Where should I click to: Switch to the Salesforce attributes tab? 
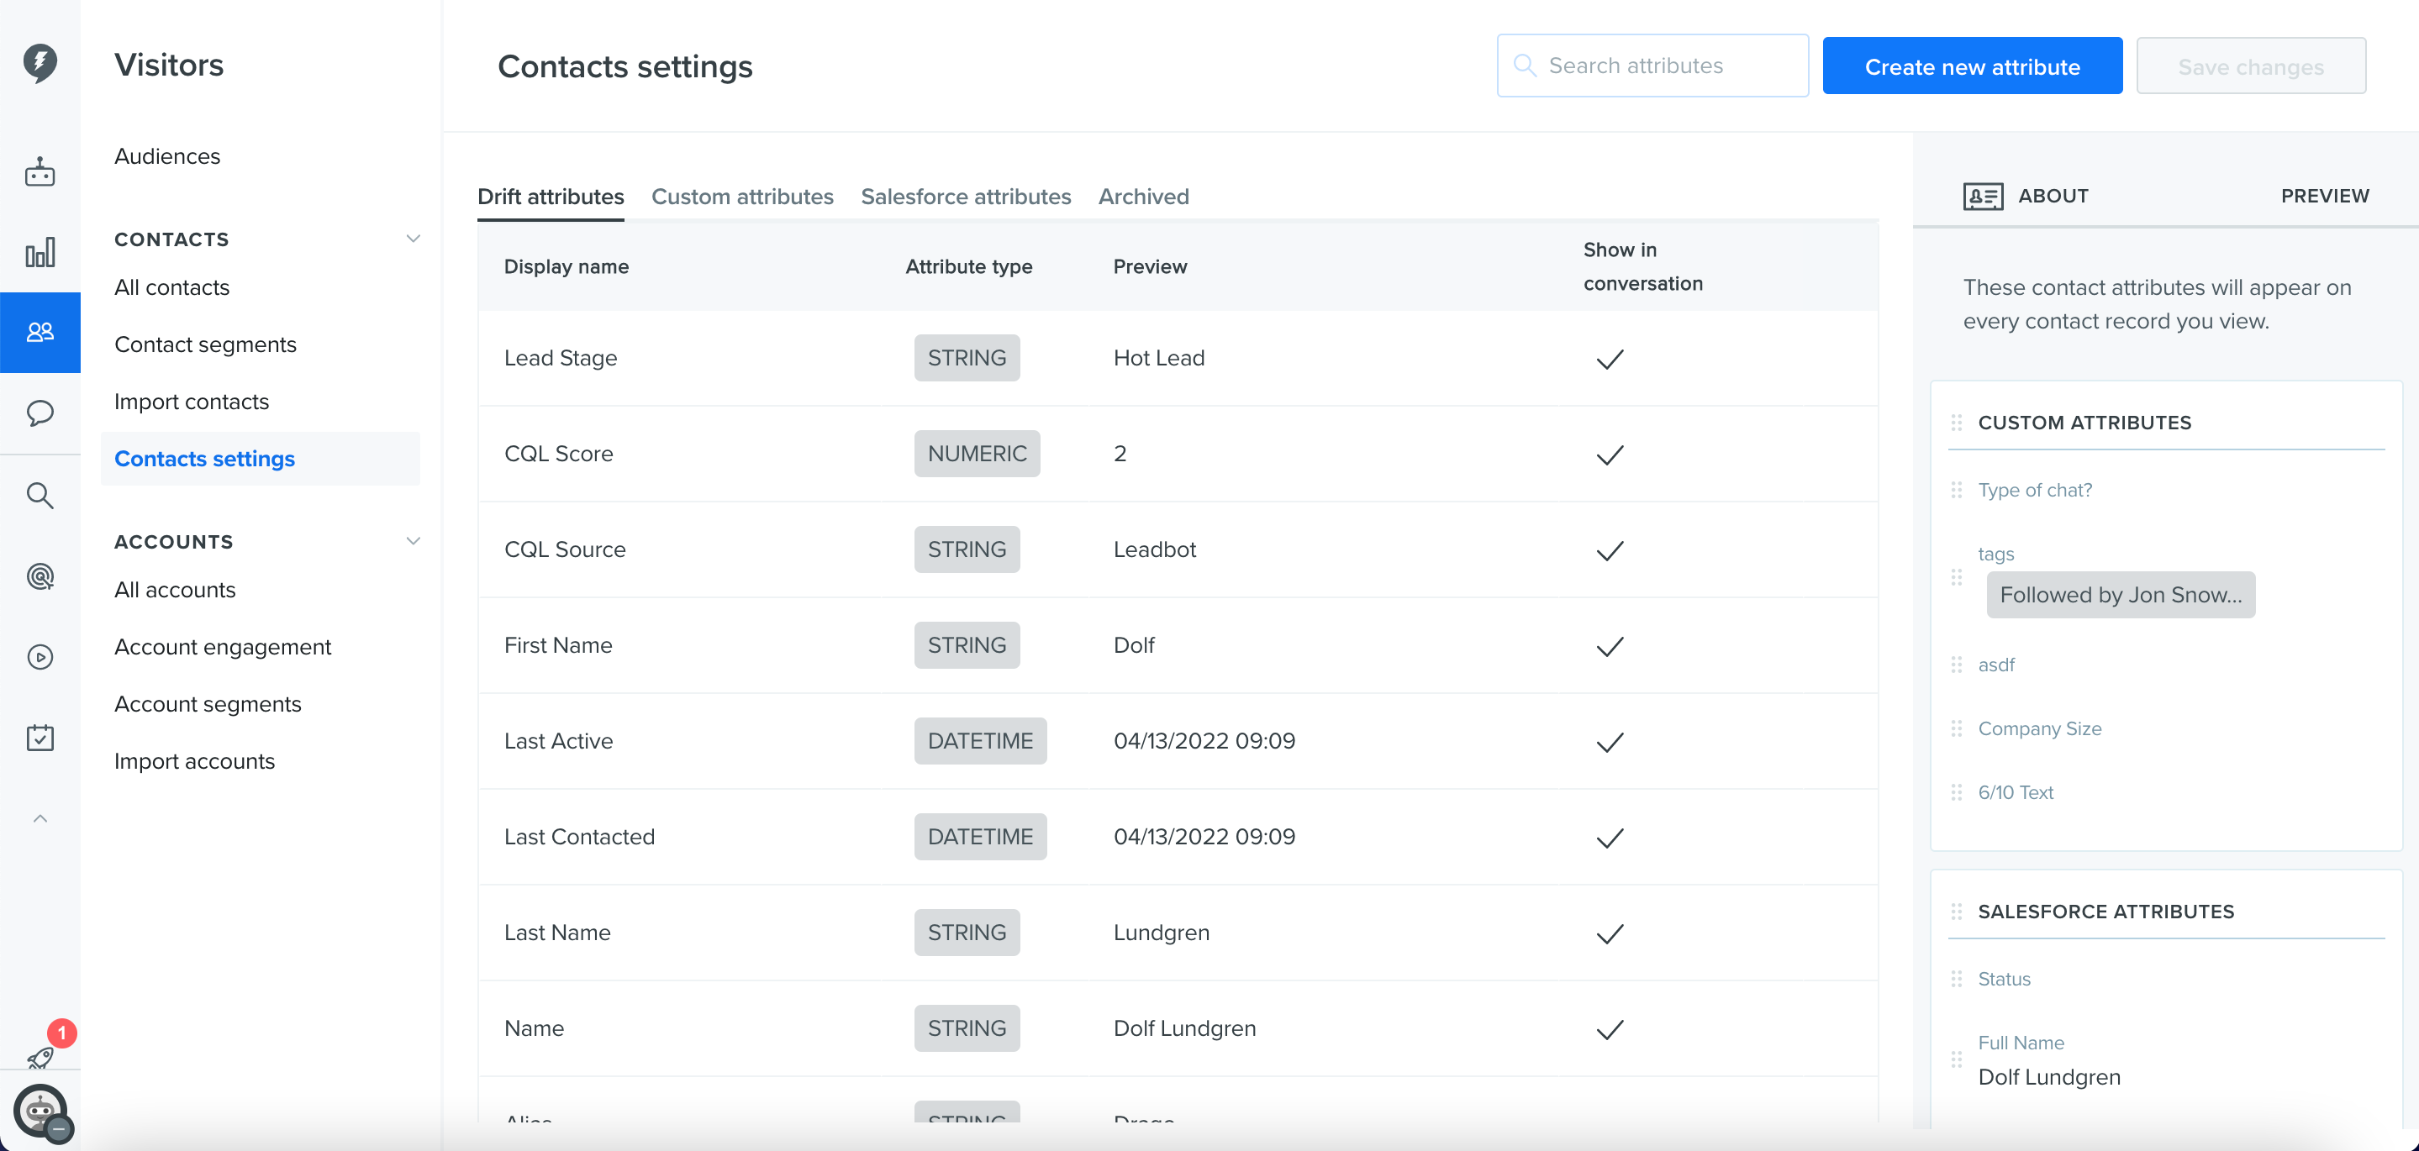pyautogui.click(x=966, y=197)
